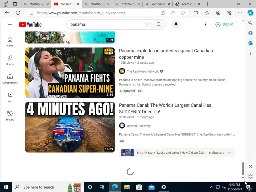Open Mail app from taskbar
The height and width of the screenshot is (192, 256).
tap(151, 187)
